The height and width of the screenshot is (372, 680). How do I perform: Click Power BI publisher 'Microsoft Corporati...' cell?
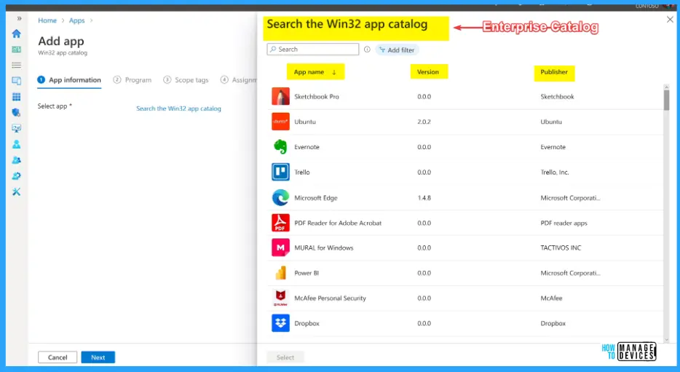point(570,273)
